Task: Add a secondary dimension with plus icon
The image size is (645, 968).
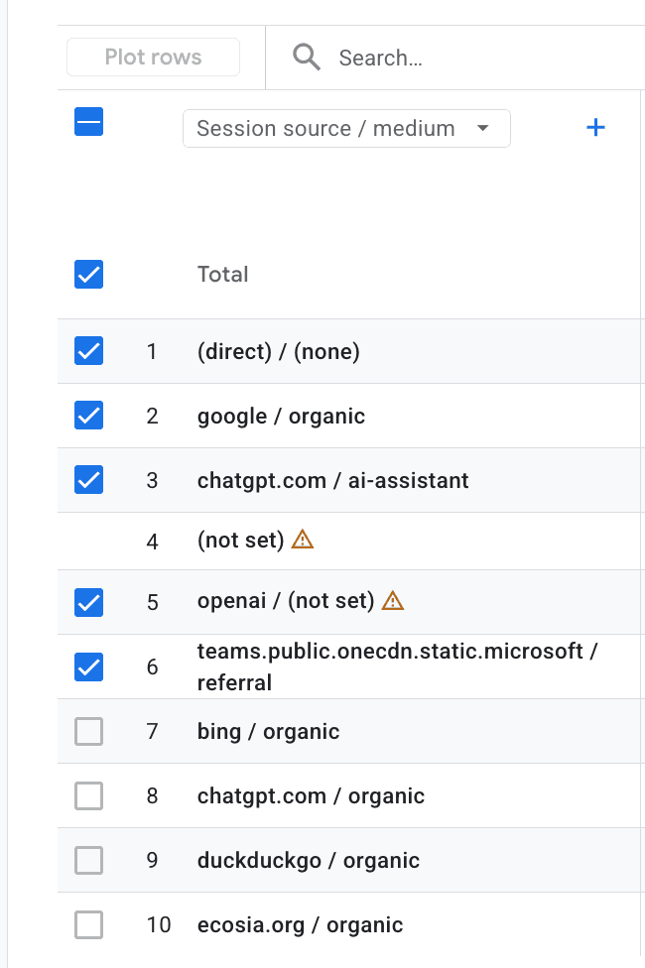Action: tap(595, 128)
